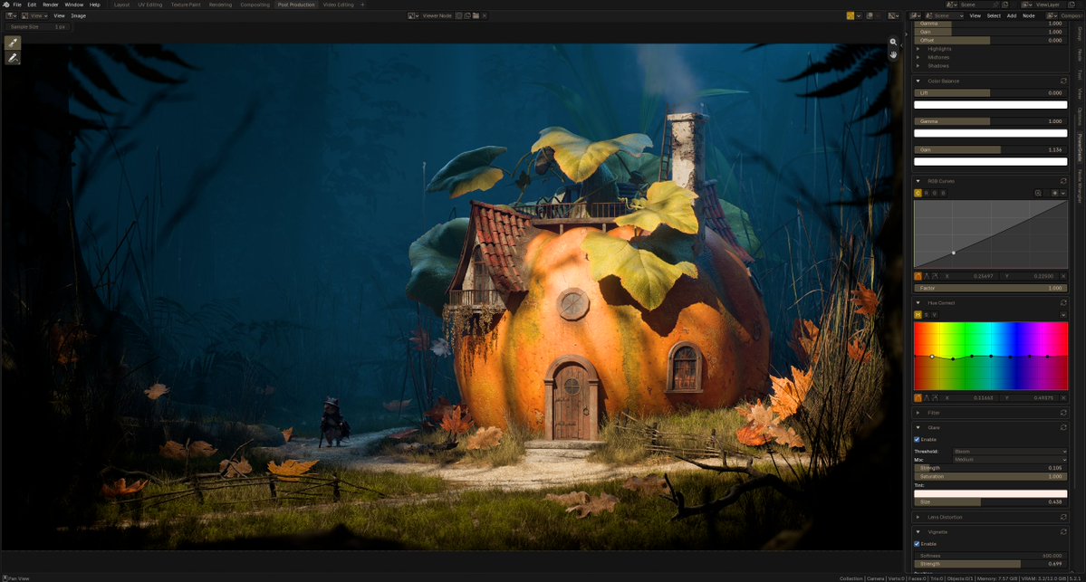The width and height of the screenshot is (1086, 582).
Task: Click the zoom magnifier icon in viewer
Action: point(893,43)
